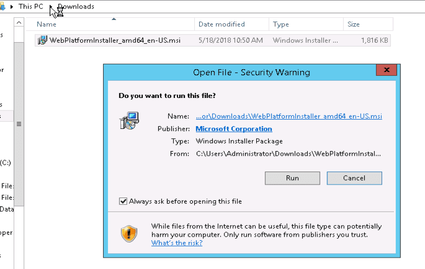Viewport: 425px width, 269px height.
Task: Click This PC in address bar
Action: click(31, 6)
